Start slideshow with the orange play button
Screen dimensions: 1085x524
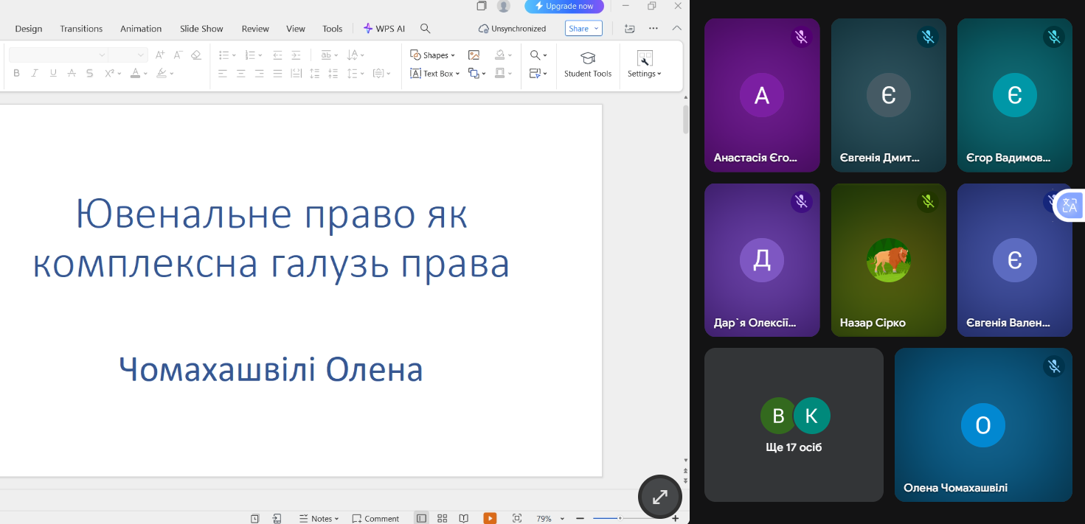point(490,518)
